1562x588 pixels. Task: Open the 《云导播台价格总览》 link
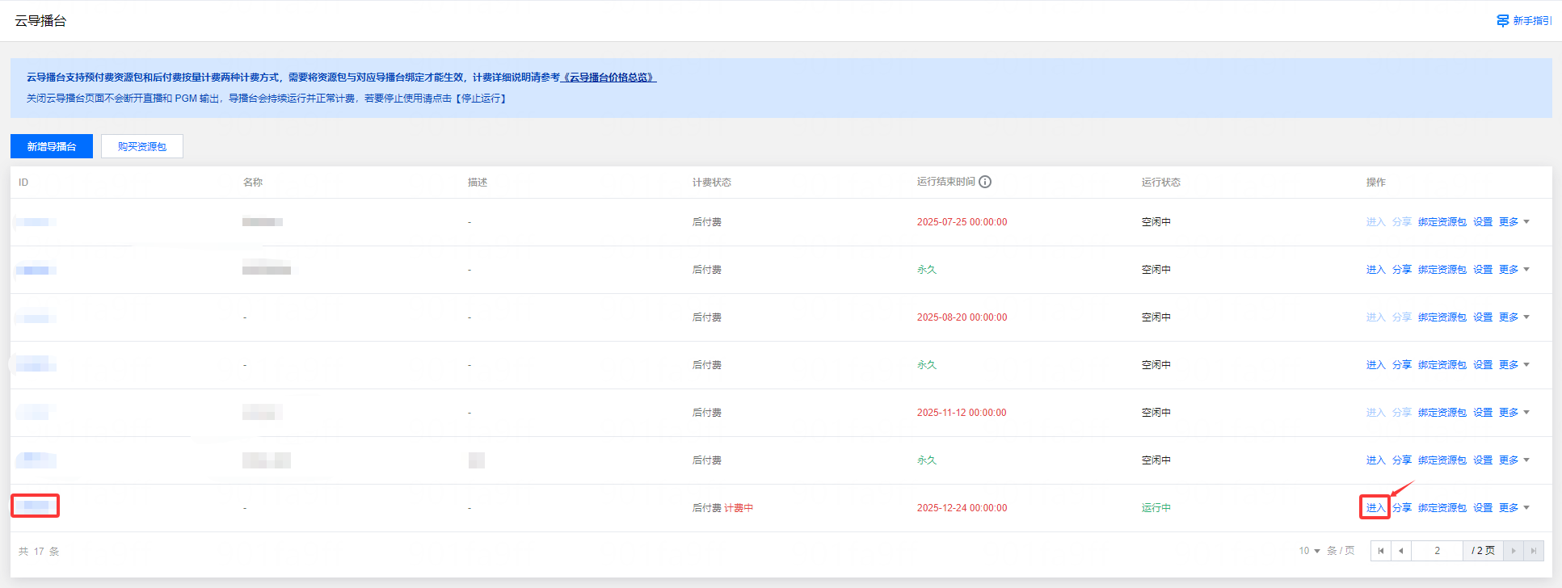tap(608, 78)
